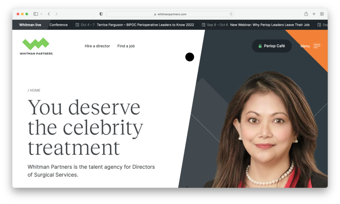
Task: Select the Whitman live tab
Action: (30, 25)
